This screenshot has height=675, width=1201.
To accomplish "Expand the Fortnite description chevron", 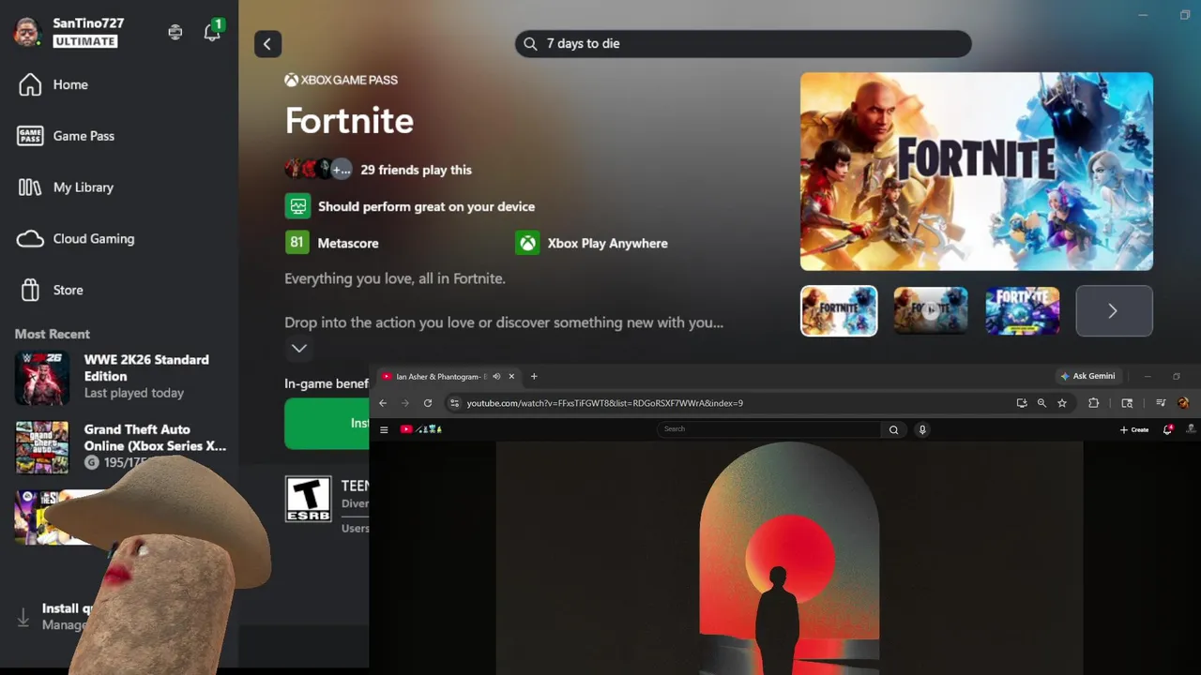I will tap(298, 348).
